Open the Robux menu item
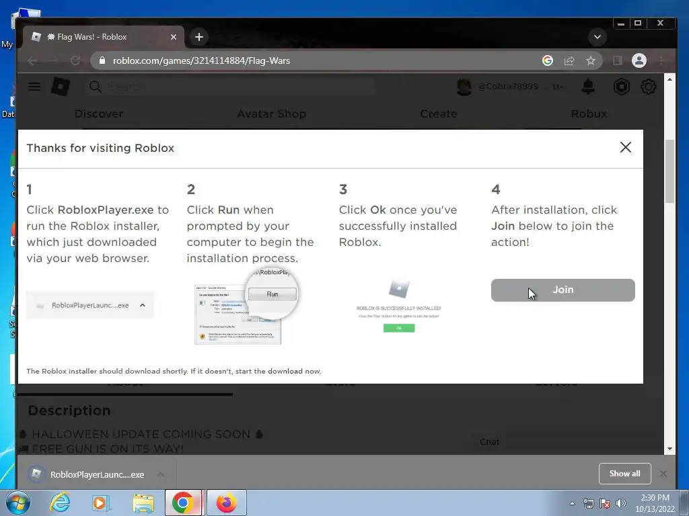689x516 pixels. 589,114
